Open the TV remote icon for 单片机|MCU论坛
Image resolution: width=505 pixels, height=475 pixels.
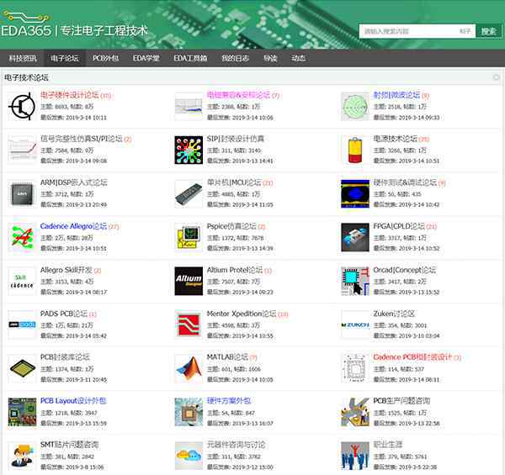pos(188,193)
